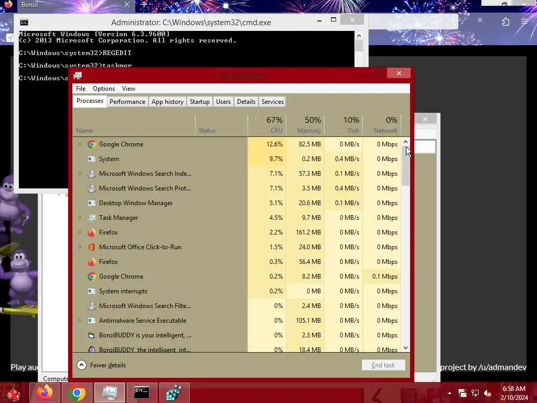537x403 pixels.
Task: Click the muted volume tray icon
Action: pyautogui.click(x=488, y=393)
